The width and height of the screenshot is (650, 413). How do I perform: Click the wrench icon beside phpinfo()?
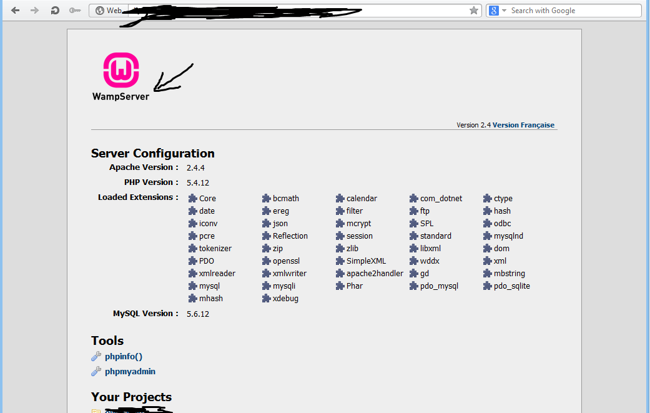pyautogui.click(x=96, y=357)
